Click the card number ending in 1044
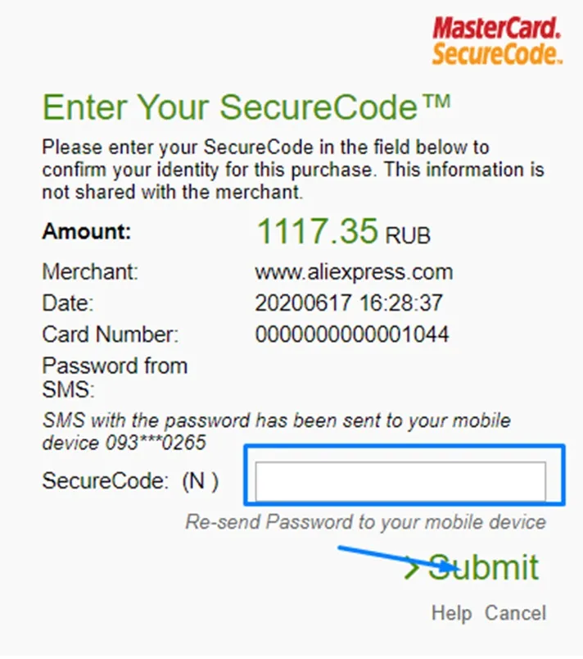This screenshot has height=659, width=583. (352, 334)
